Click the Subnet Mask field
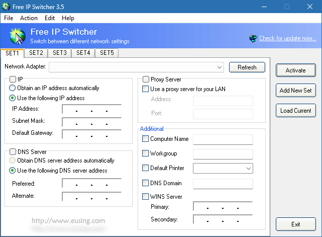 click(x=92, y=122)
